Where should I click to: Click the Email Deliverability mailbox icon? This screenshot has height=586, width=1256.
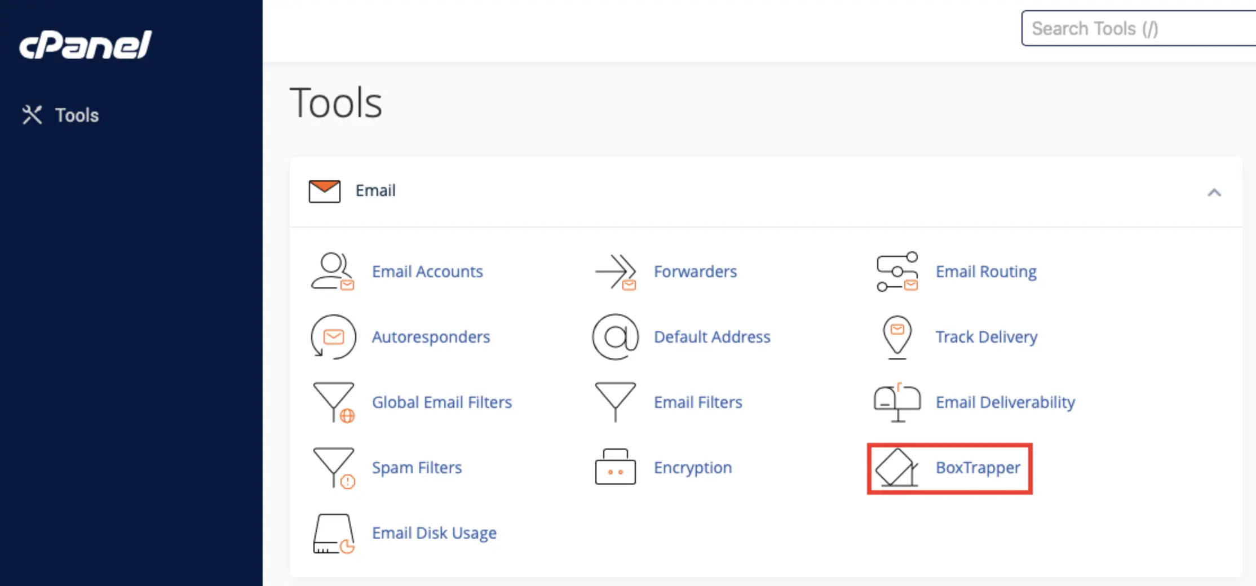tap(897, 402)
